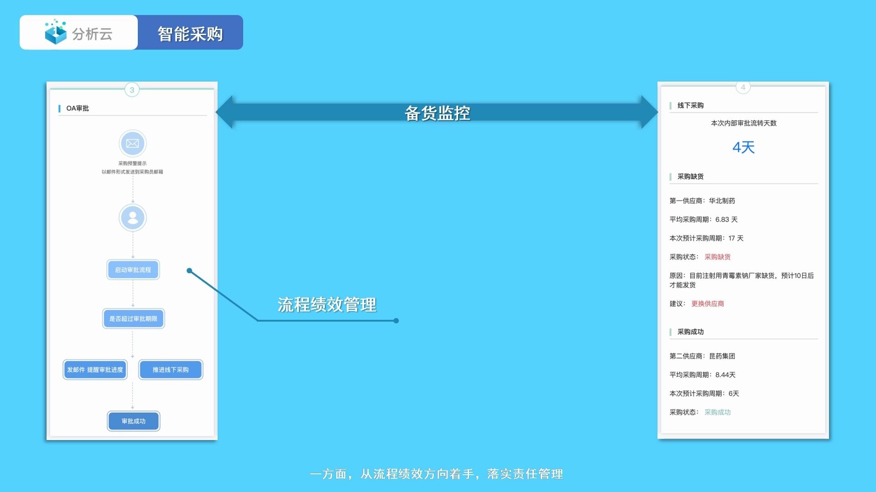Click the green 采购成功 status text
This screenshot has height=492, width=876.
[x=717, y=412]
